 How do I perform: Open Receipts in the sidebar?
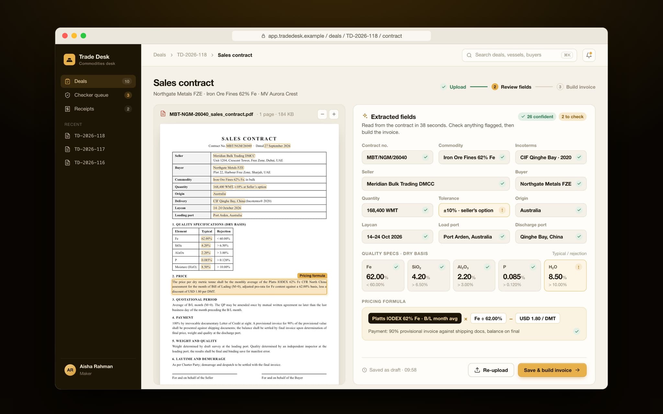pyautogui.click(x=98, y=109)
